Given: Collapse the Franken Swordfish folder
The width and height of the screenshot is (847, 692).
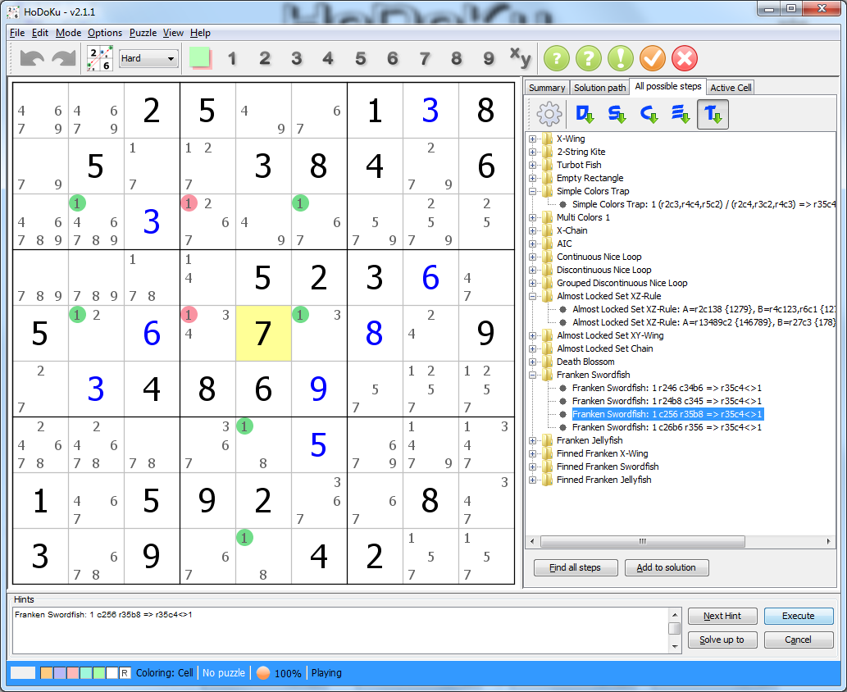Looking at the screenshot, I should (x=532, y=375).
